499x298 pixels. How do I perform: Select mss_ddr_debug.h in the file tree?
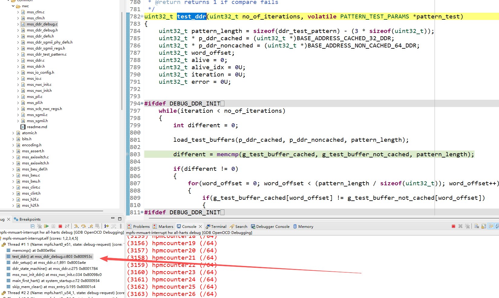click(x=42, y=30)
